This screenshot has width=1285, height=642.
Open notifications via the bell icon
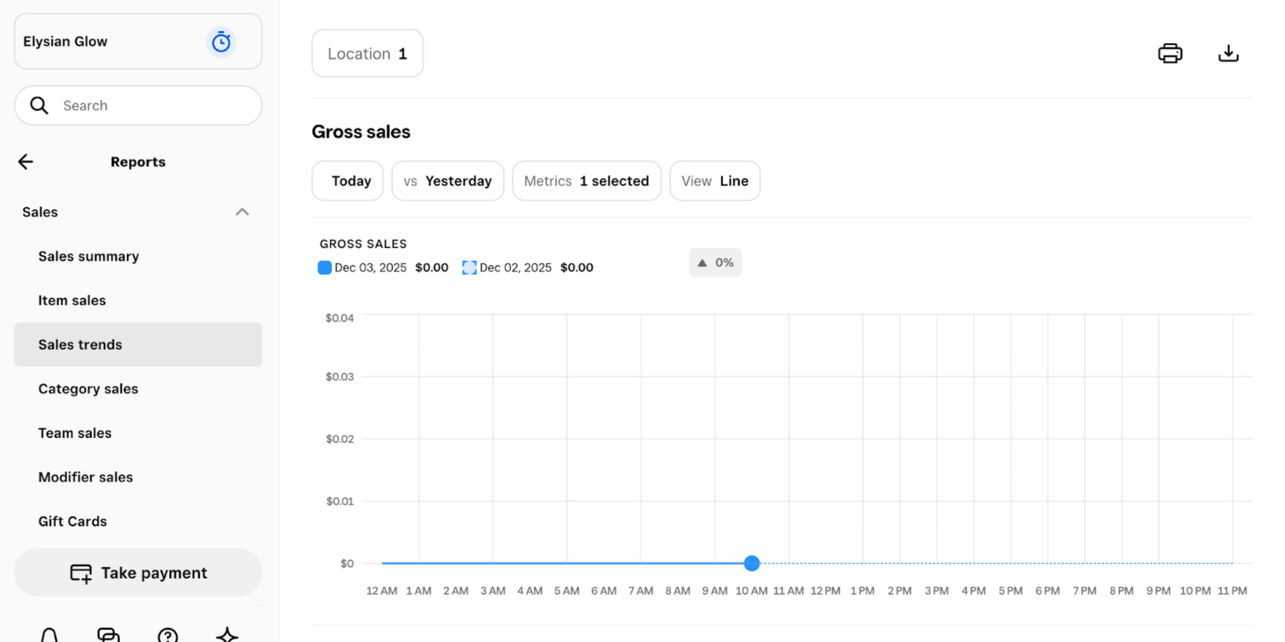click(50, 634)
